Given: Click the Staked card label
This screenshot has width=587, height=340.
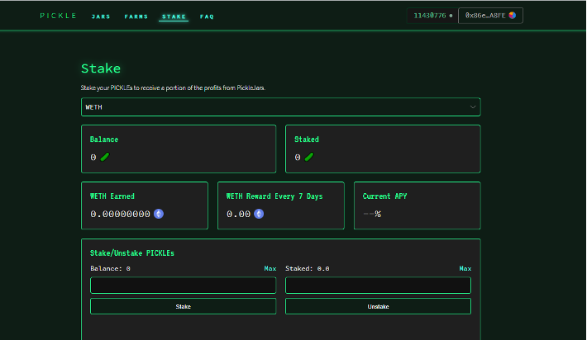Looking at the screenshot, I should (x=307, y=139).
